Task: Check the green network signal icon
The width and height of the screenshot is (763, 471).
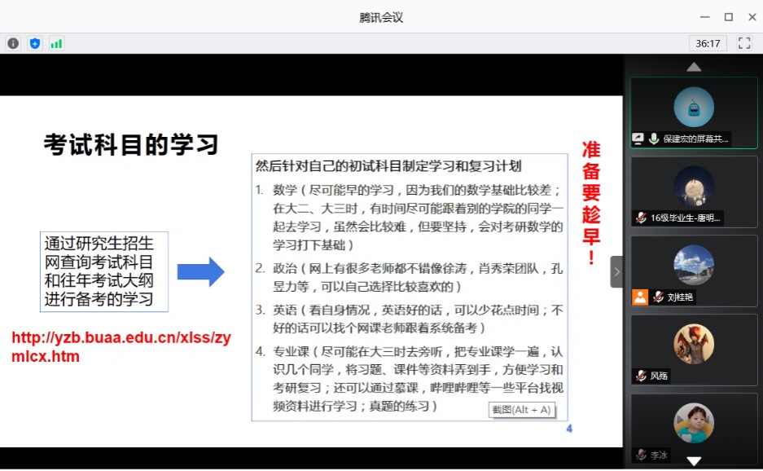Action: tap(56, 43)
